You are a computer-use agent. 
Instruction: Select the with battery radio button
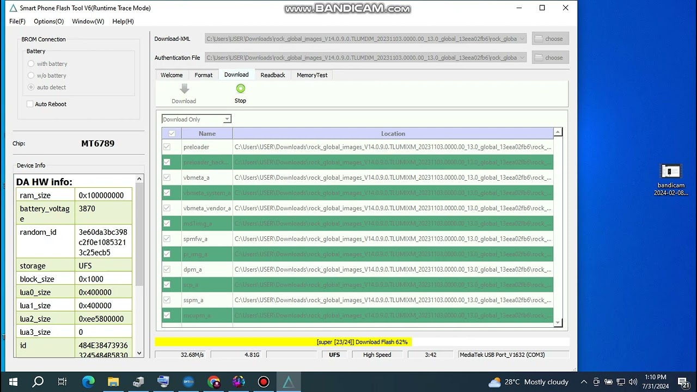tap(31, 64)
